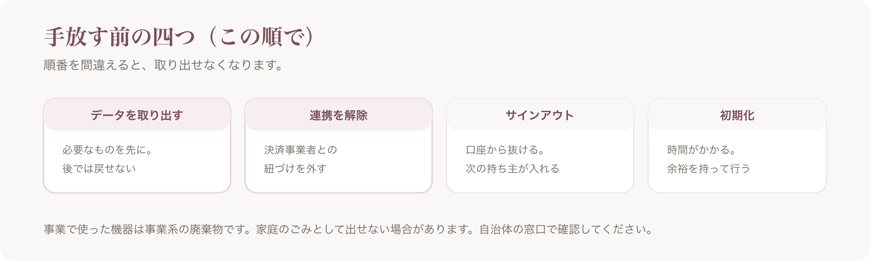Screen dimensions: 870x261
Task: Click the text 必要なものを先に。
Action: click(x=108, y=150)
